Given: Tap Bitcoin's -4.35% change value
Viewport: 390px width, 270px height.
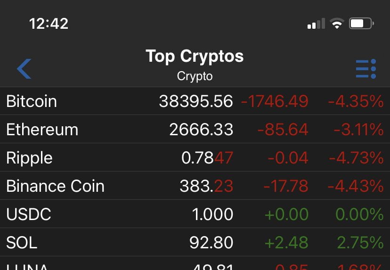Looking at the screenshot, I should [x=356, y=101].
